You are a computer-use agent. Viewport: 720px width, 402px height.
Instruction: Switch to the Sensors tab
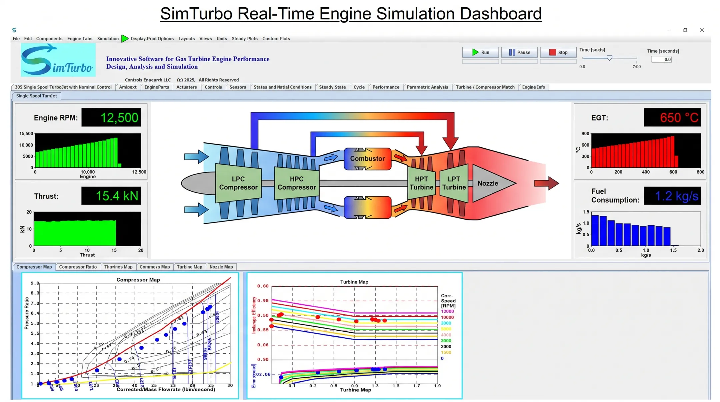click(x=238, y=87)
